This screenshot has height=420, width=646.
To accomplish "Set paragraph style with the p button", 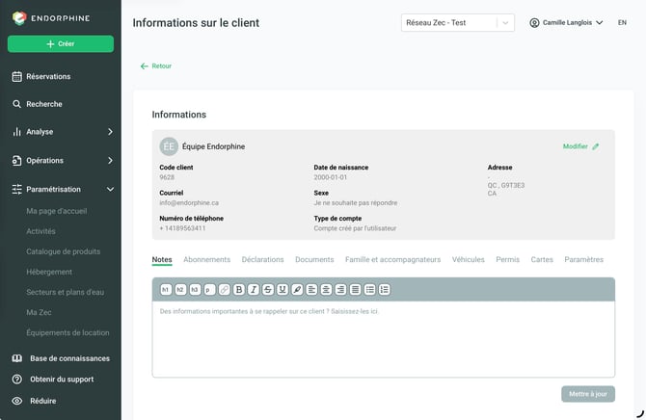I will coord(209,289).
